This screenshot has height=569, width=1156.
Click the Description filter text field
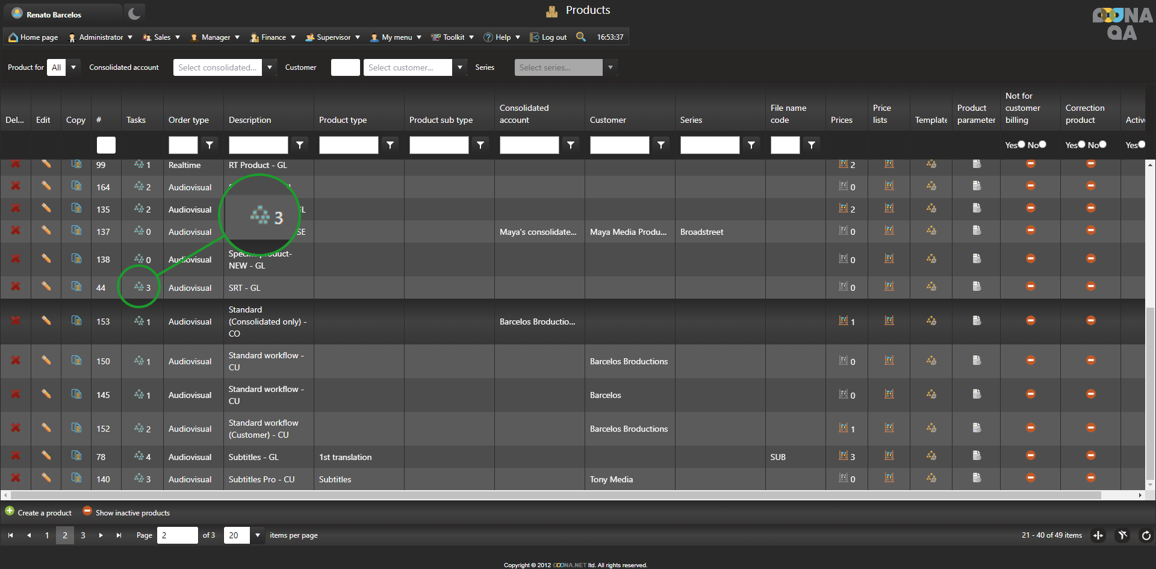258,145
